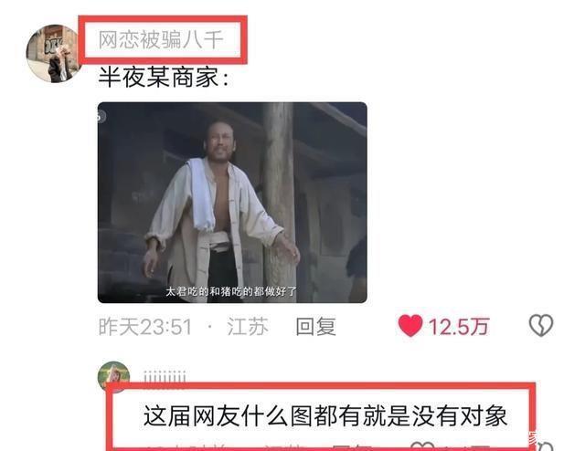Viewport: 585px width, 451px height.
Task: Tap the cut-off heart icon under the reply
Action: [x=421, y=446]
